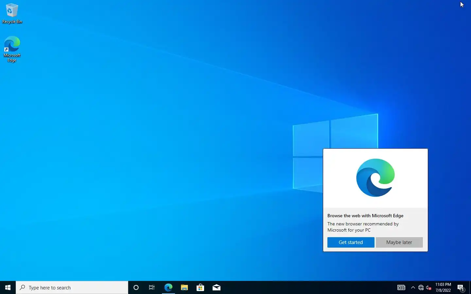Click the large Edge logo in popup
Screen dimensions: 471x294
tap(375, 178)
